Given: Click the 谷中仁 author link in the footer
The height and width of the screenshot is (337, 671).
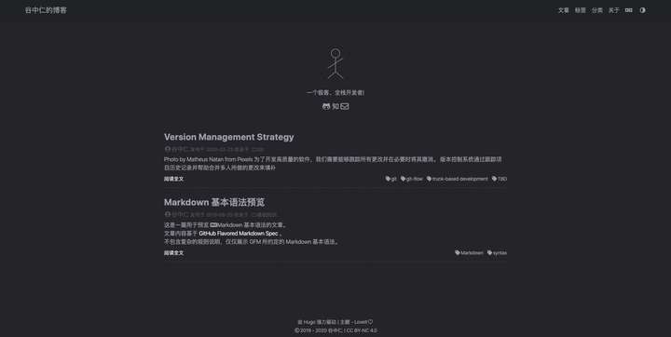Looking at the screenshot, I should [335, 330].
